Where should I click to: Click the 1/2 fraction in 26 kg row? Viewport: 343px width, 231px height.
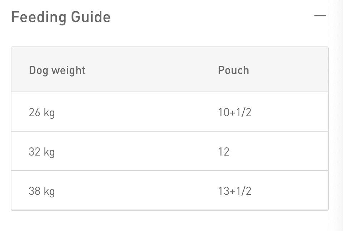click(244, 112)
